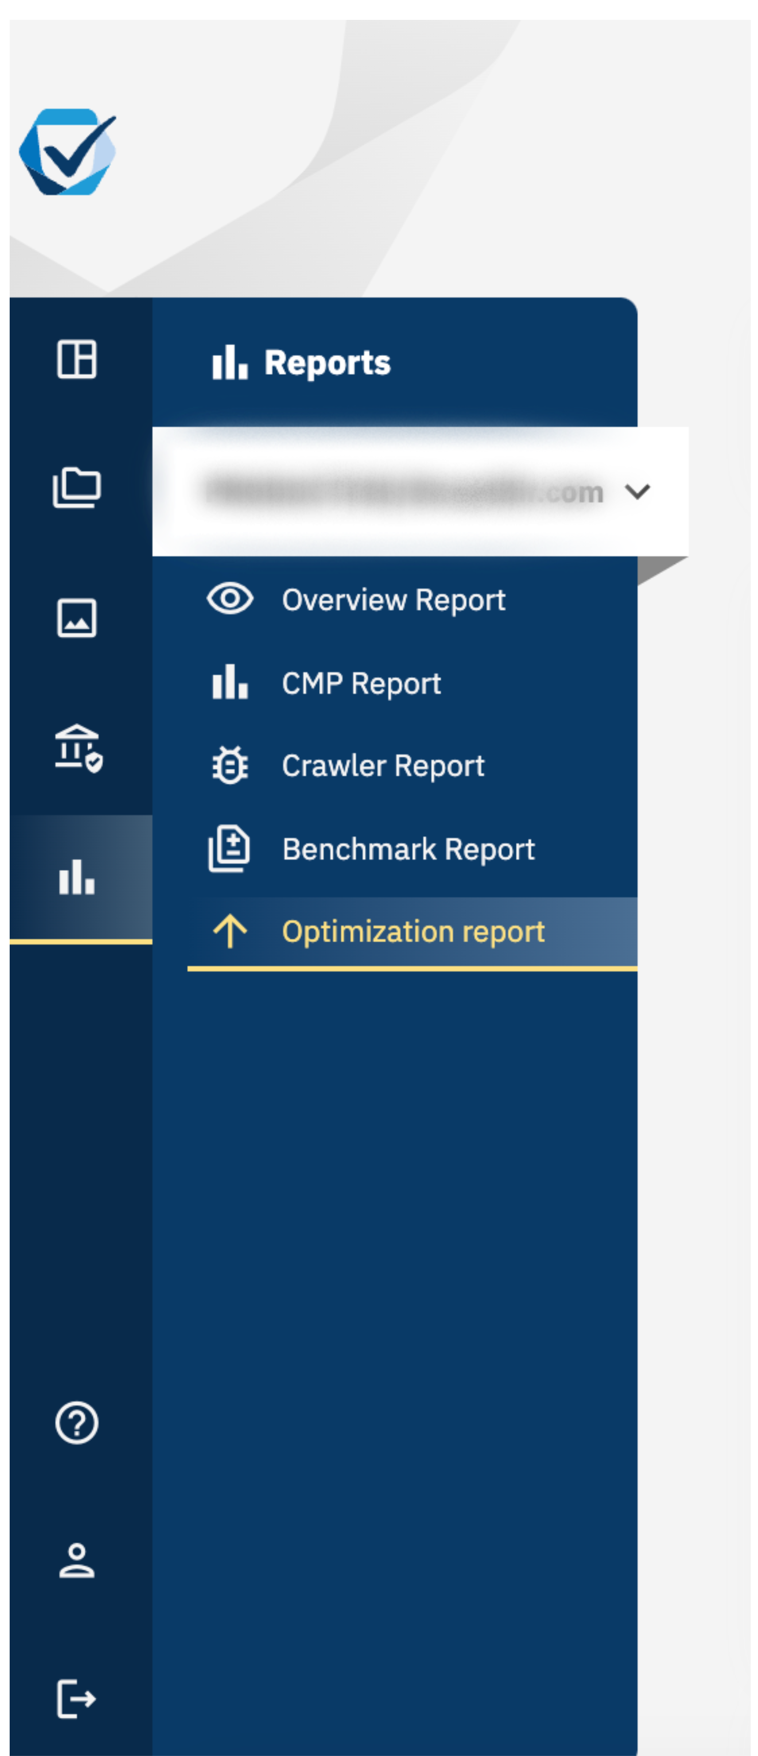This screenshot has width=758, height=1756.
Task: Click the bar chart icon beside CMP Report
Action: [x=230, y=682]
